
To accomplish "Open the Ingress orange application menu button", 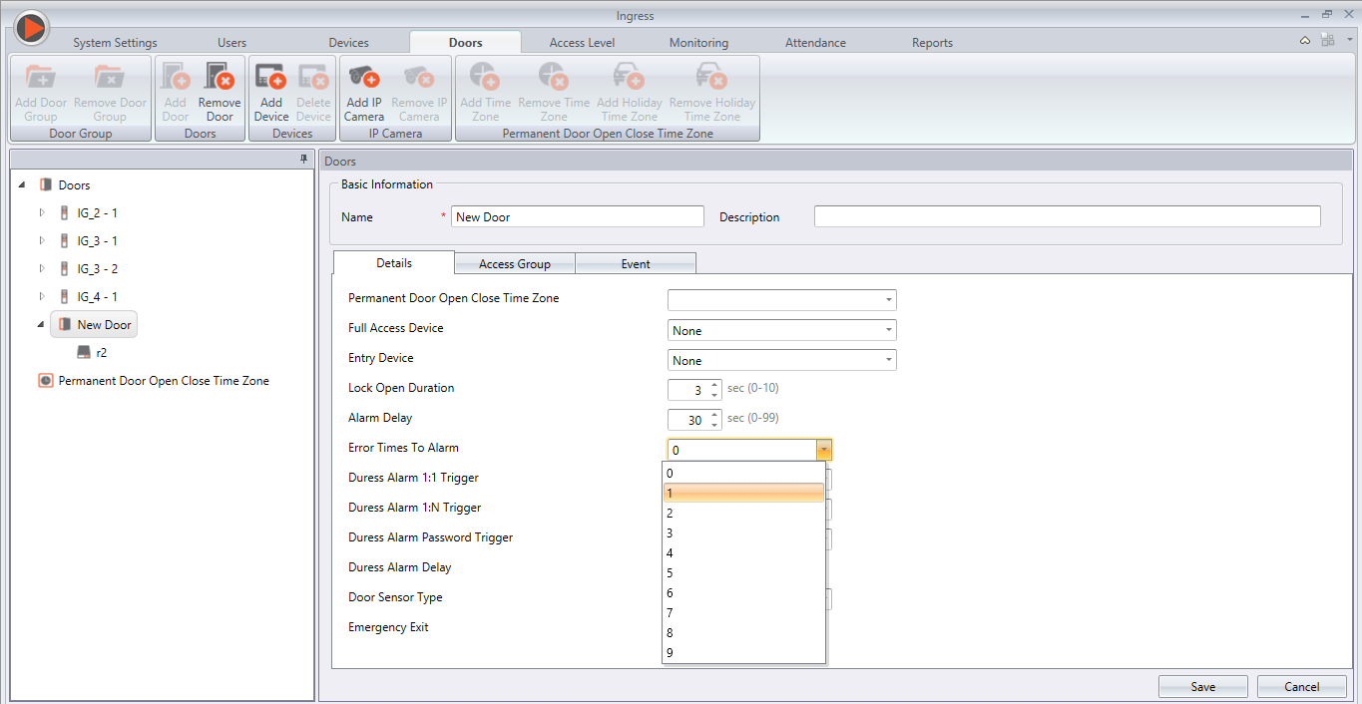I will [31, 27].
